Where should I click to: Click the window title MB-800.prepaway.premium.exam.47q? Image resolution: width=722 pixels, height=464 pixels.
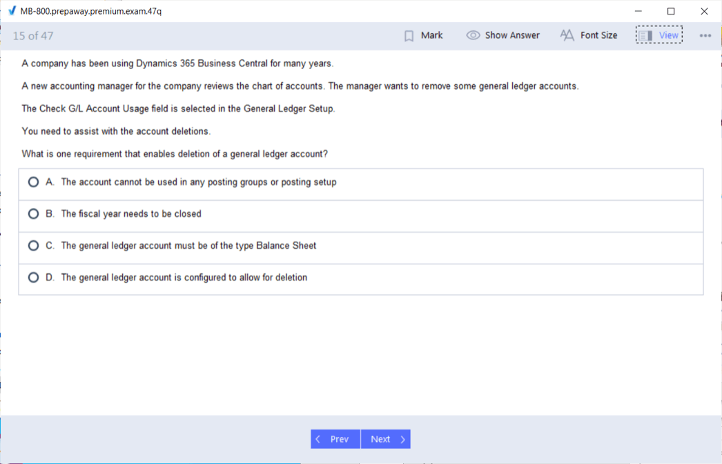coord(90,11)
